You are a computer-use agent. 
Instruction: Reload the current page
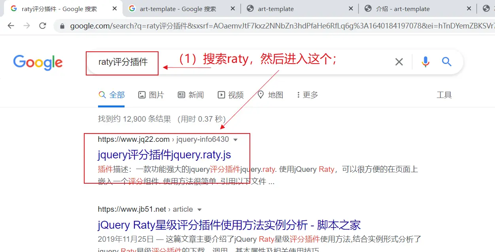point(43,26)
